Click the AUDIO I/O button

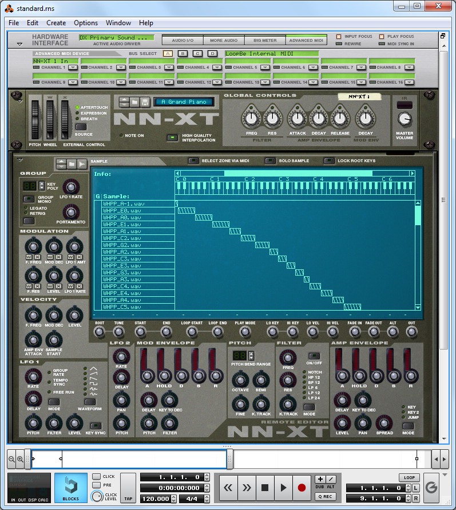click(x=183, y=40)
